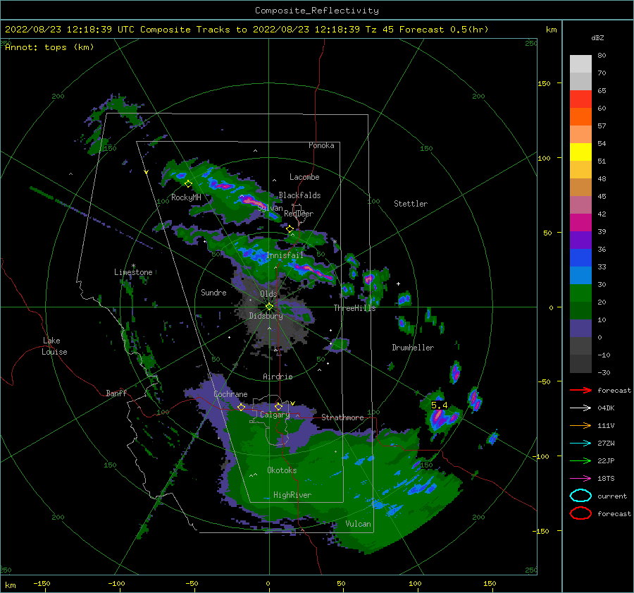Click the 'Cochrane' town label
The width and height of the screenshot is (634, 593).
click(230, 394)
